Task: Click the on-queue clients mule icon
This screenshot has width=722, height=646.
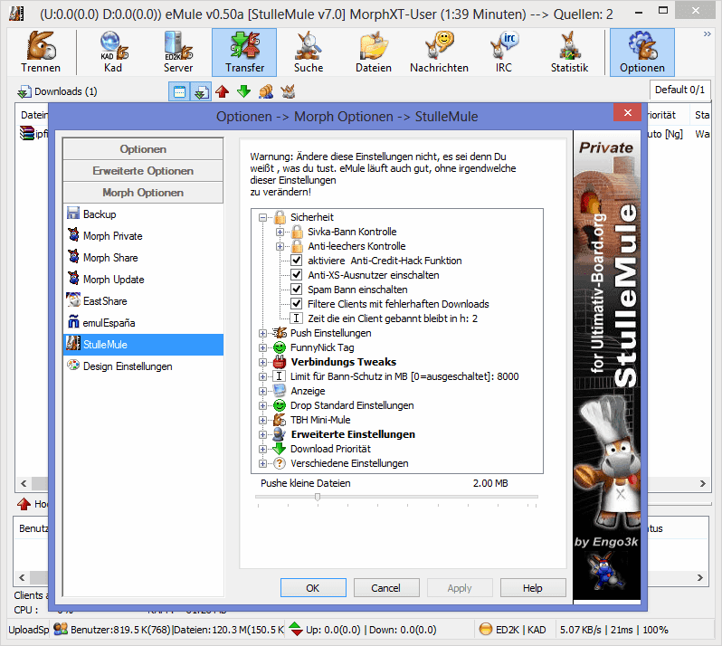Action: pyautogui.click(x=266, y=91)
